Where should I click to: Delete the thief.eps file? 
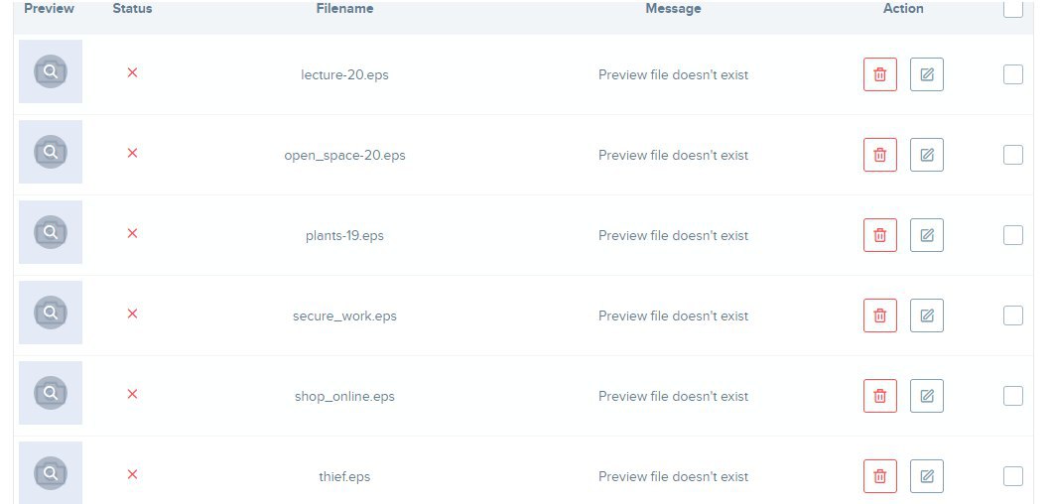coord(879,476)
